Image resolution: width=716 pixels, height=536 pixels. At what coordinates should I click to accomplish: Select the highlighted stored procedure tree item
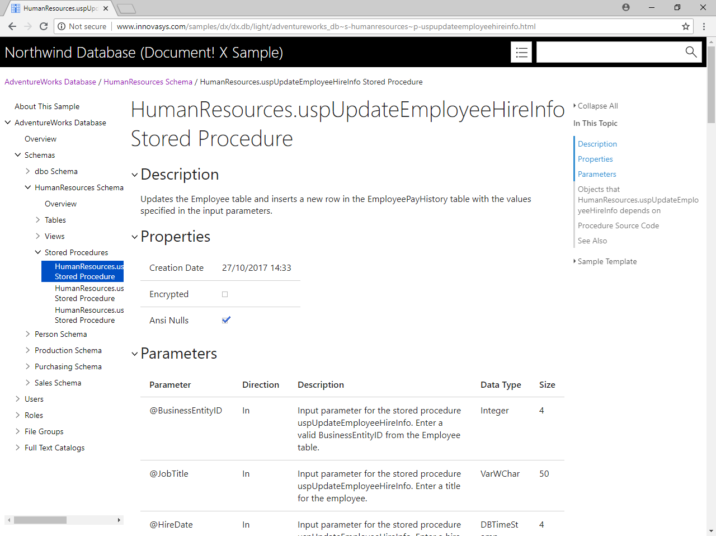[83, 271]
